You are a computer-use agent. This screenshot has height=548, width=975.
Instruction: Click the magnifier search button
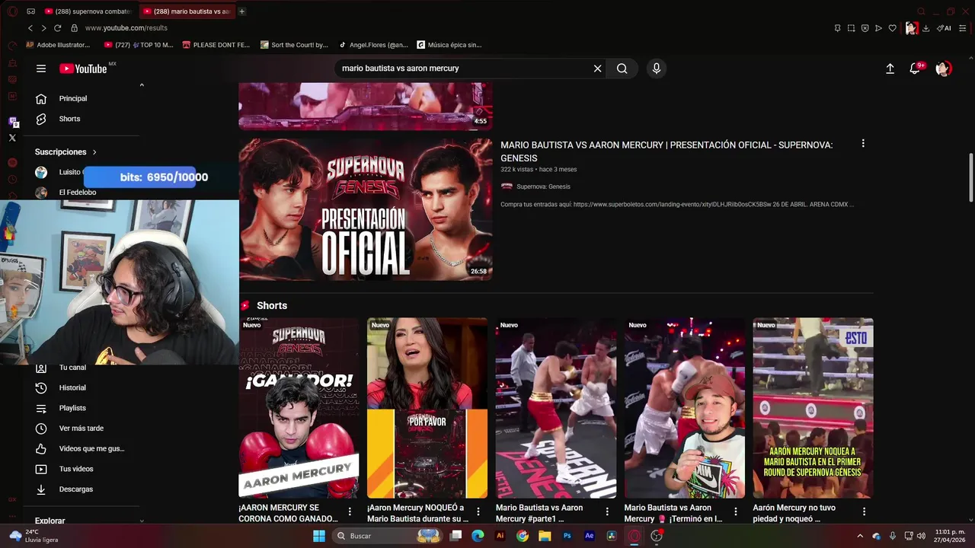click(622, 68)
